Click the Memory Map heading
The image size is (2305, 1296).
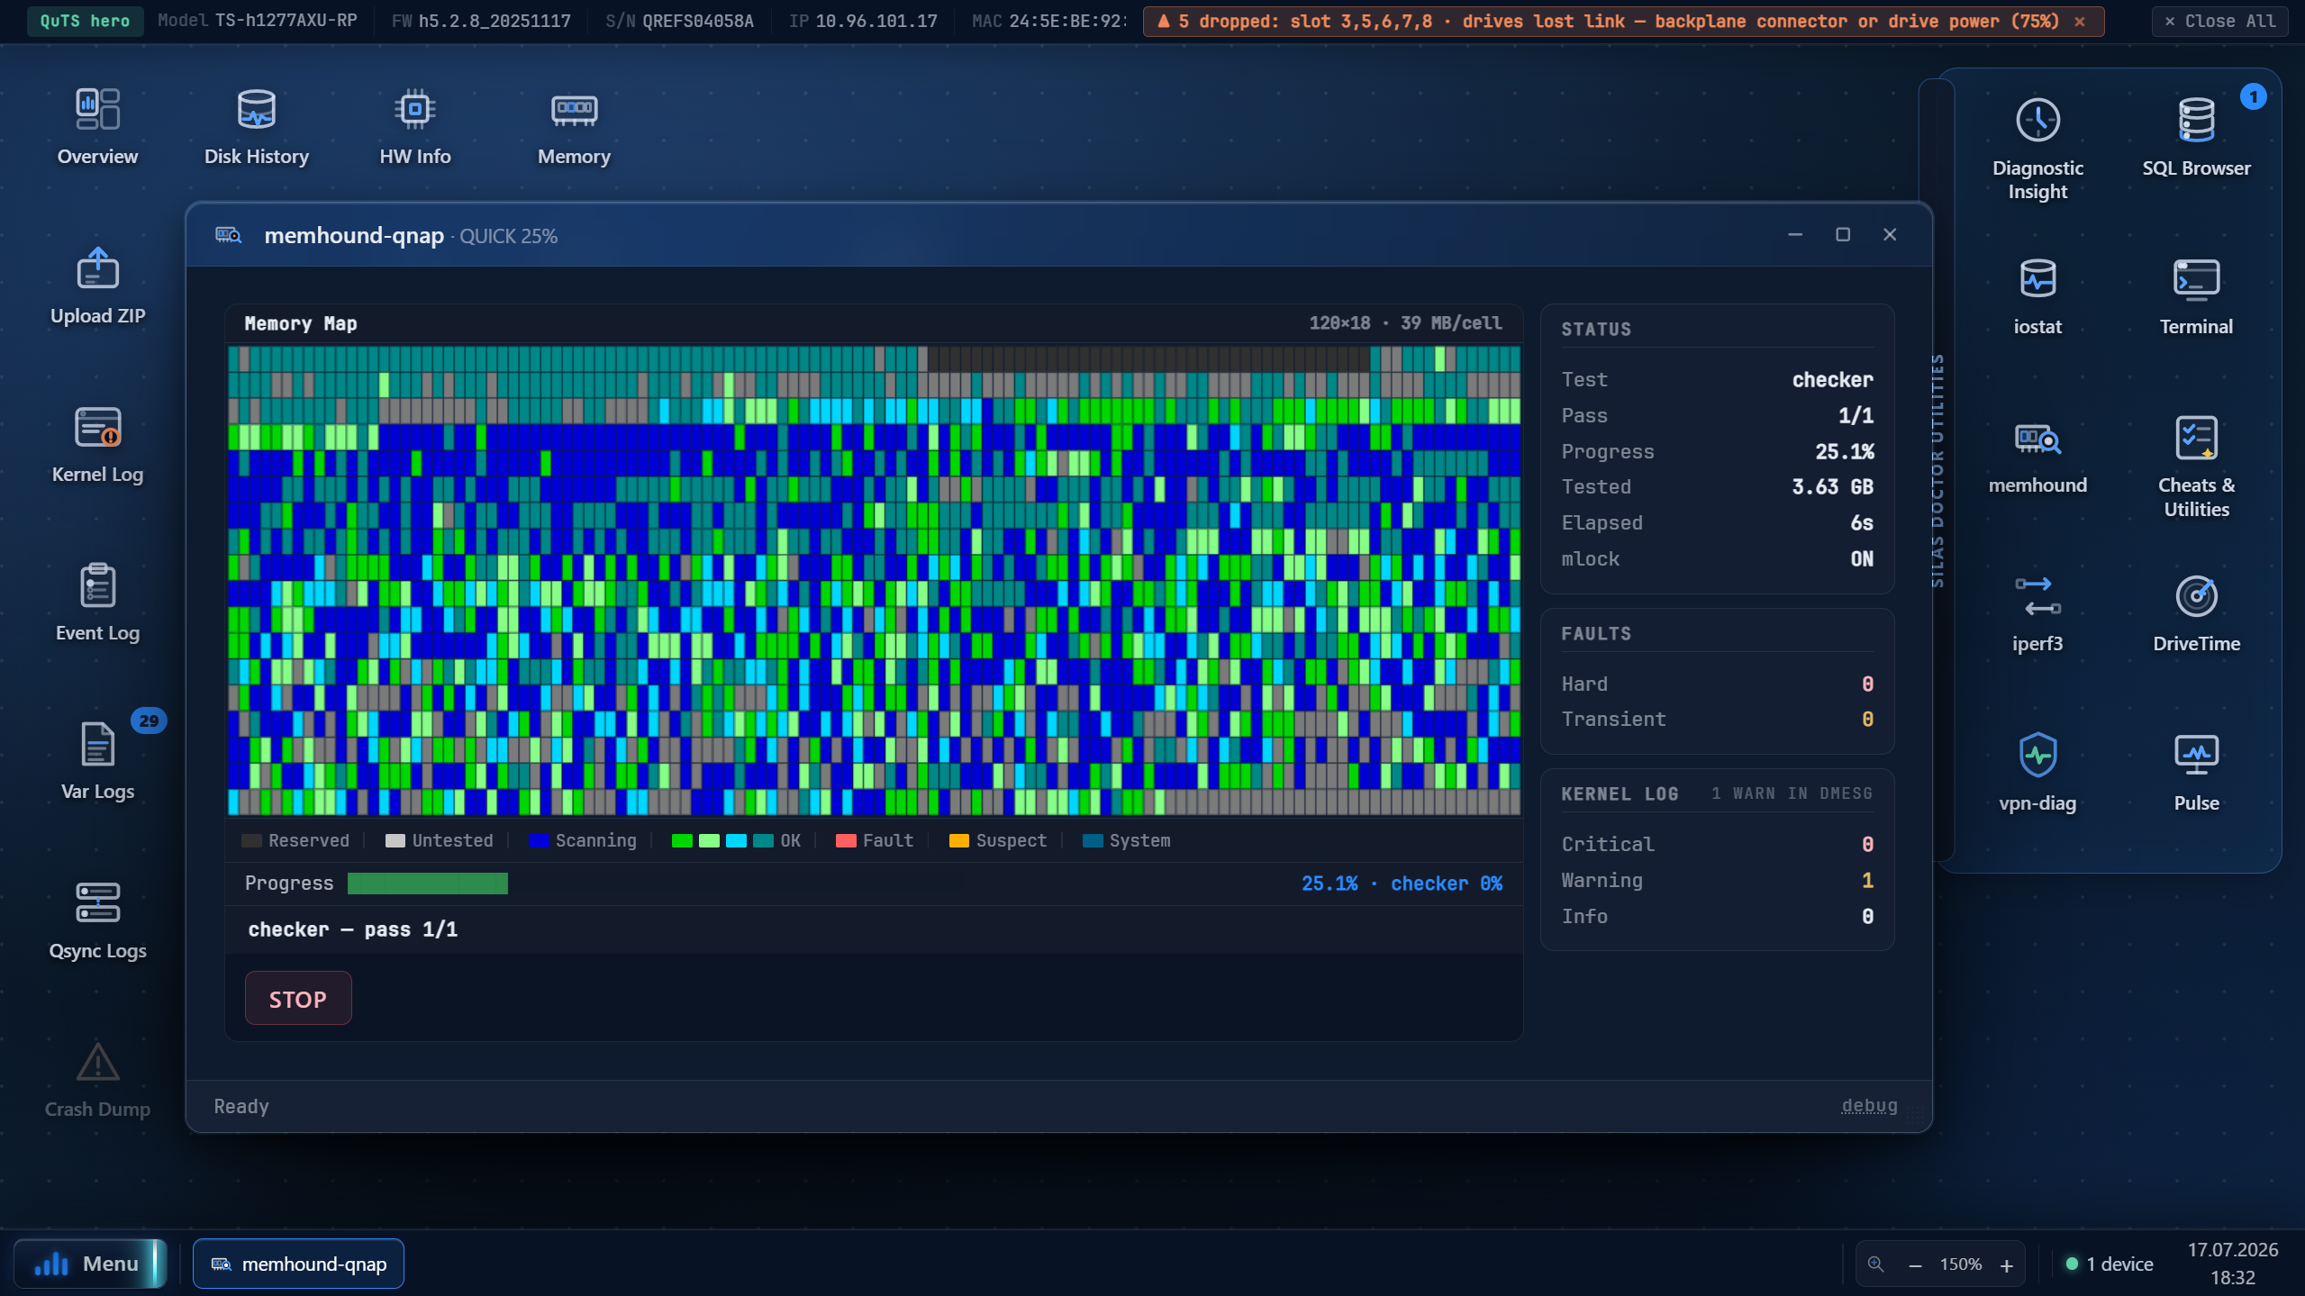[301, 323]
